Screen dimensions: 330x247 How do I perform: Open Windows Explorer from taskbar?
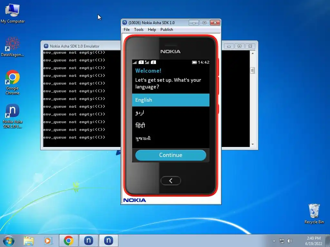[29, 241]
